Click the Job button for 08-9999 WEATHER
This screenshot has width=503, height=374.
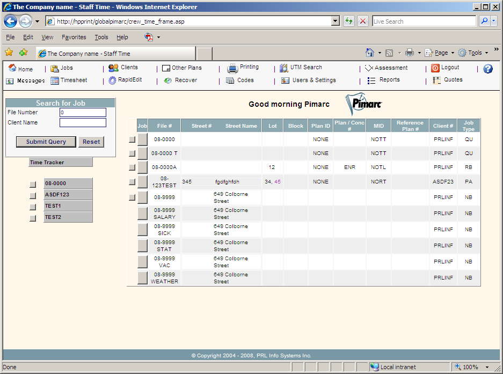(142, 278)
